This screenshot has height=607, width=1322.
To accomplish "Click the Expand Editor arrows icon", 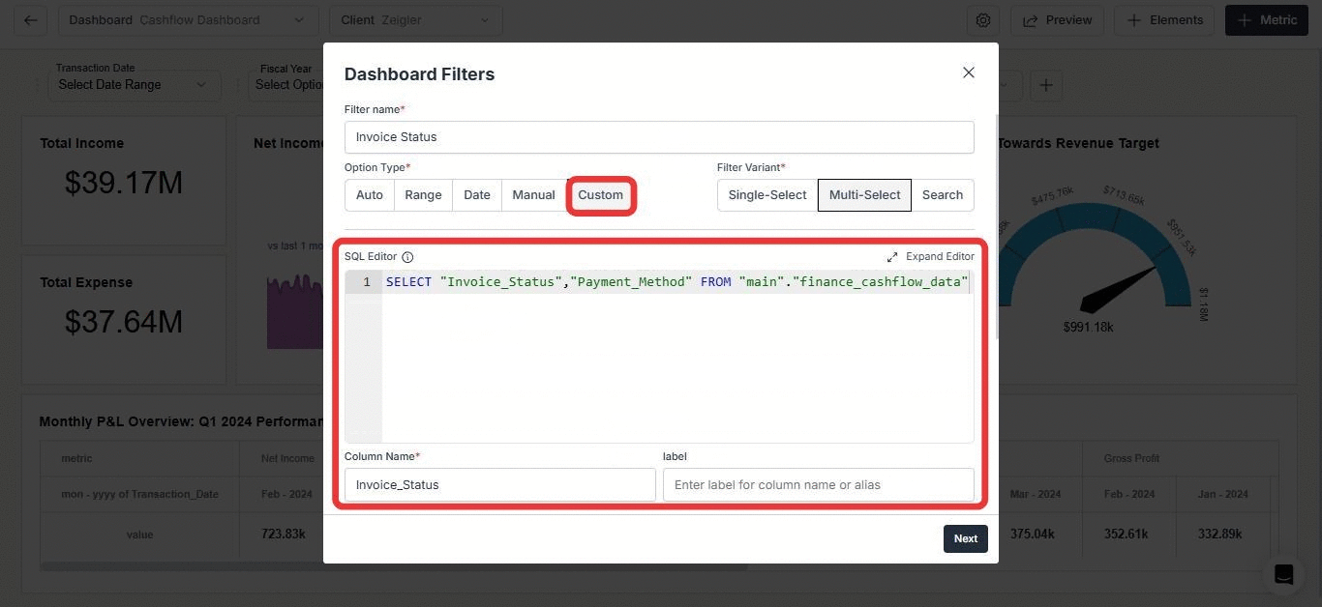I will 892,257.
